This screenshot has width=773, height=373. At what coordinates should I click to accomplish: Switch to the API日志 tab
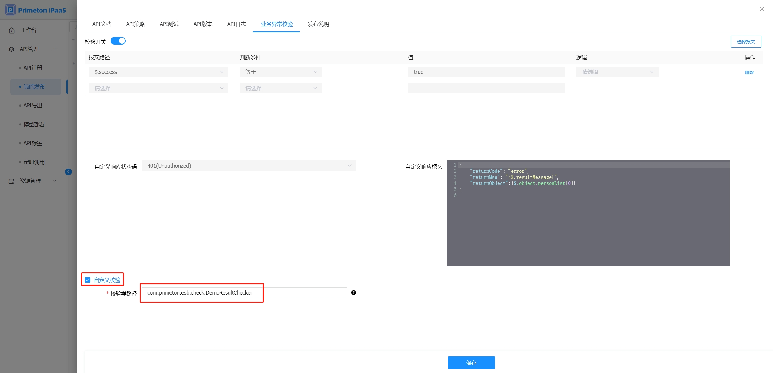[x=236, y=24]
